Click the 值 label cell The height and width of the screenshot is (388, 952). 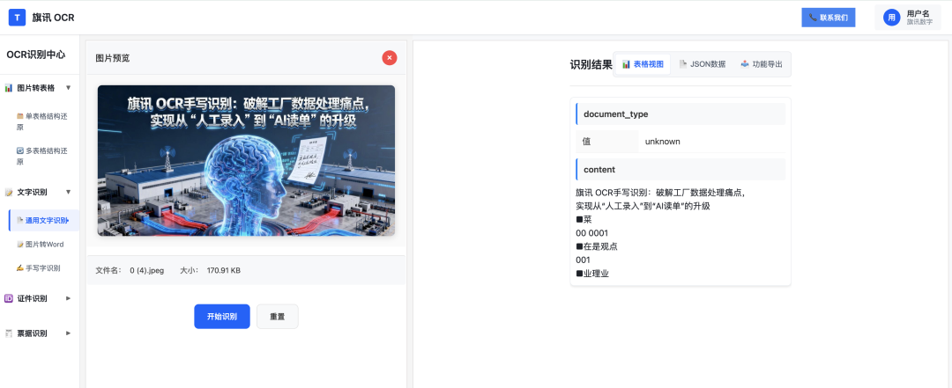[x=607, y=142]
